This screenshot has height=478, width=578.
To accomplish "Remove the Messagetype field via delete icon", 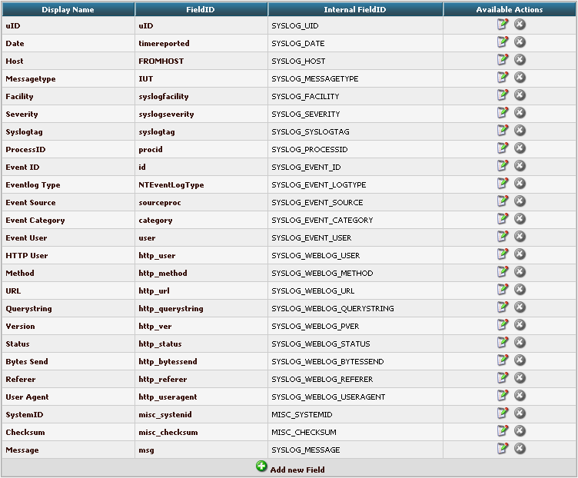I will pyautogui.click(x=520, y=78).
